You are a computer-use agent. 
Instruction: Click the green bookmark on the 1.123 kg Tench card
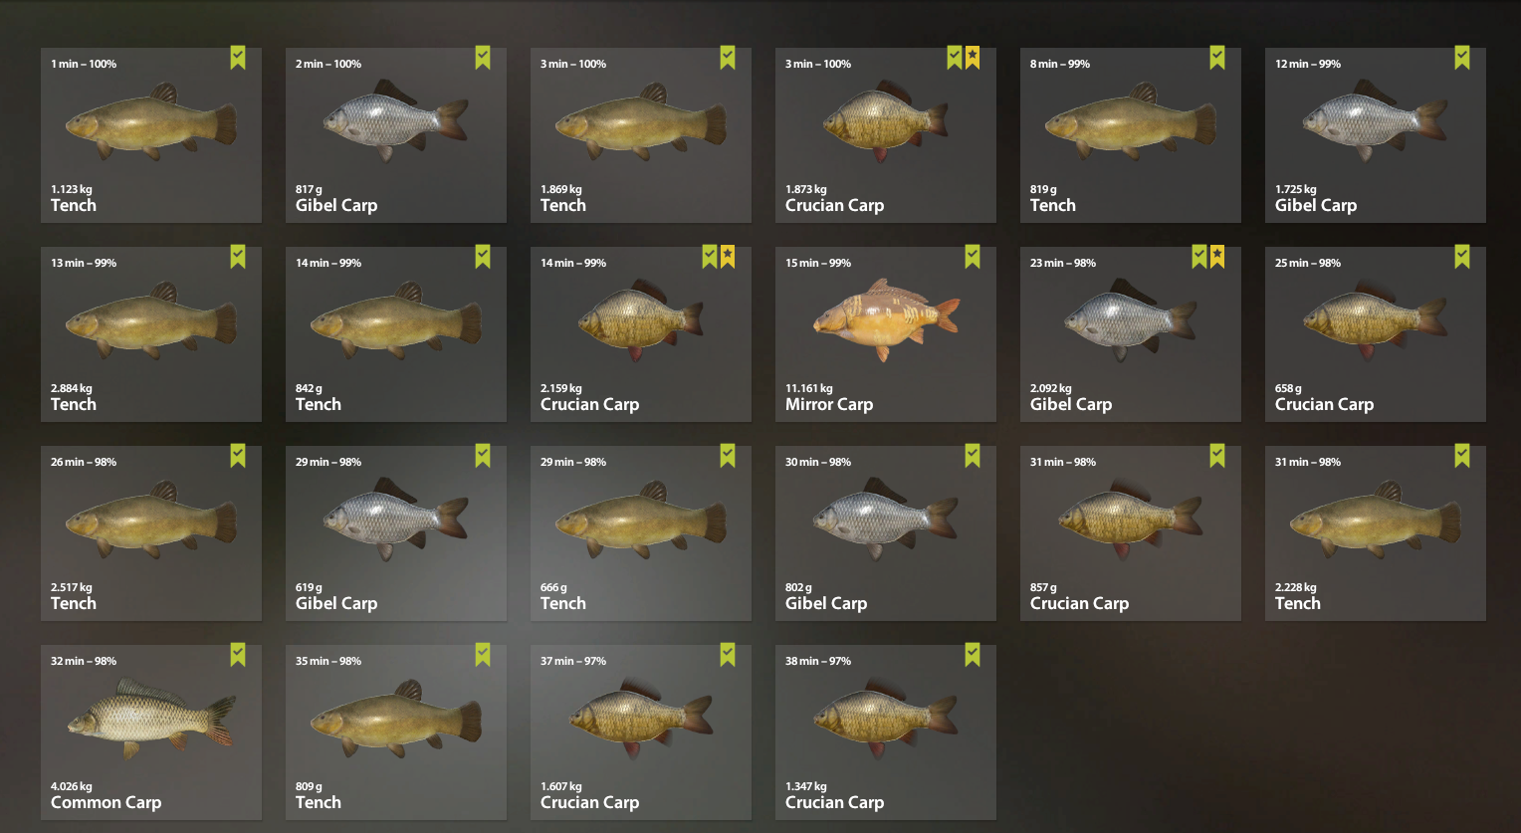(238, 58)
